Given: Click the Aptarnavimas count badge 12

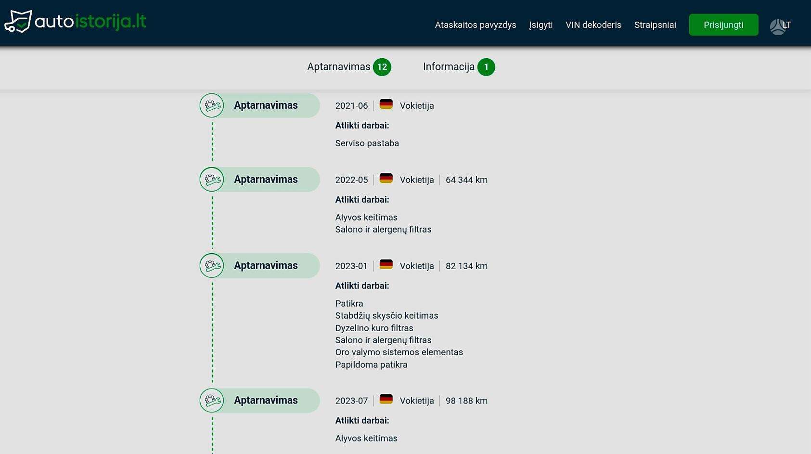Looking at the screenshot, I should click(x=382, y=67).
